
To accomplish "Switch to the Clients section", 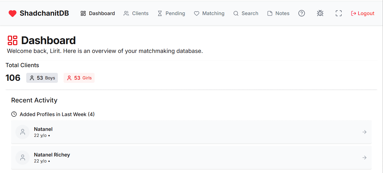I will pos(136,13).
